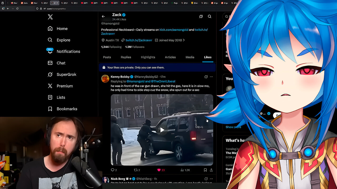Switch to the Media tab
Screen dimensions: 337x189
coord(190,57)
